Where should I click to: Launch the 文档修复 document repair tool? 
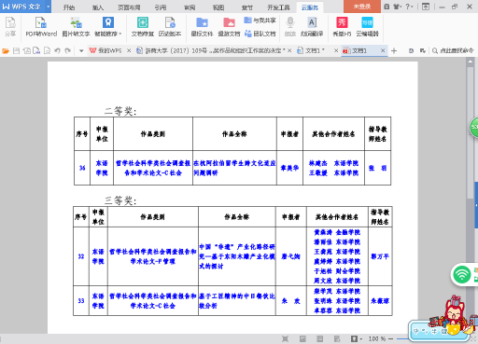pyautogui.click(x=143, y=27)
